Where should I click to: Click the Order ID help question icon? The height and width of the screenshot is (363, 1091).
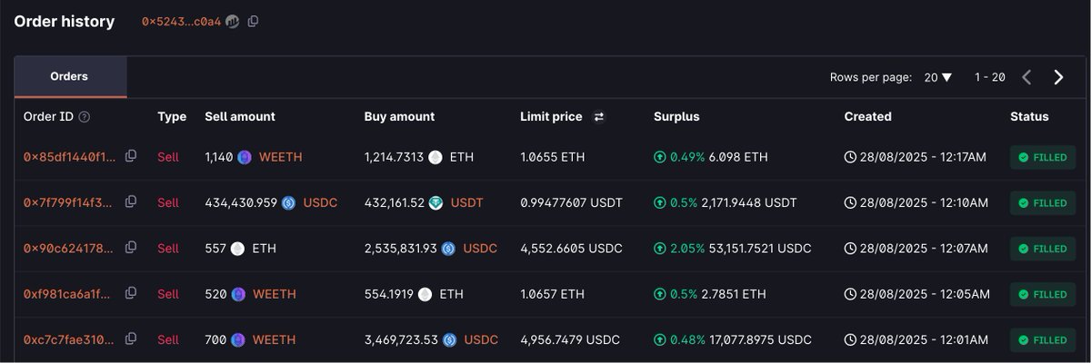85,117
